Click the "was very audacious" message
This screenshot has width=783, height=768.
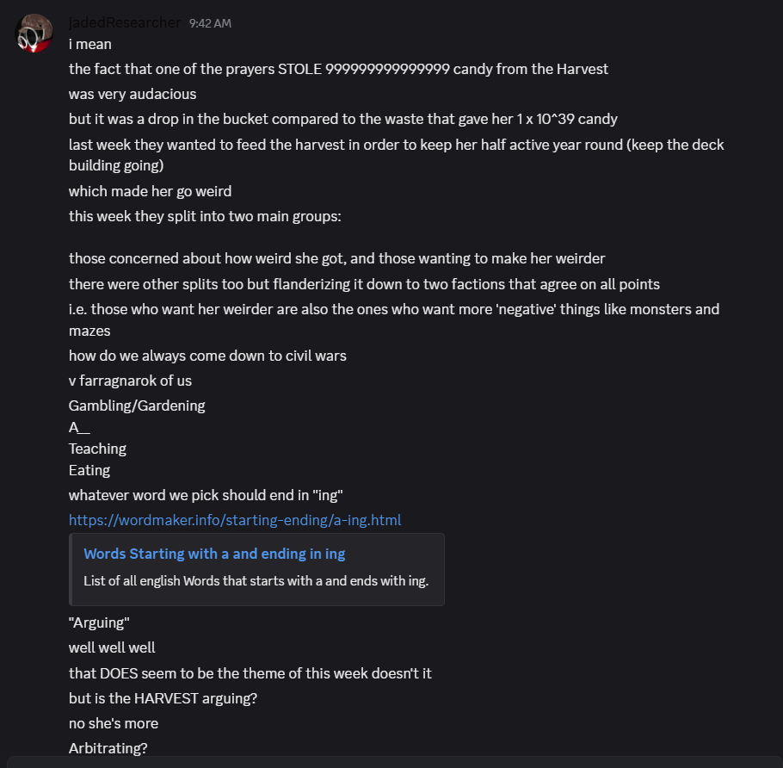pyautogui.click(x=133, y=94)
